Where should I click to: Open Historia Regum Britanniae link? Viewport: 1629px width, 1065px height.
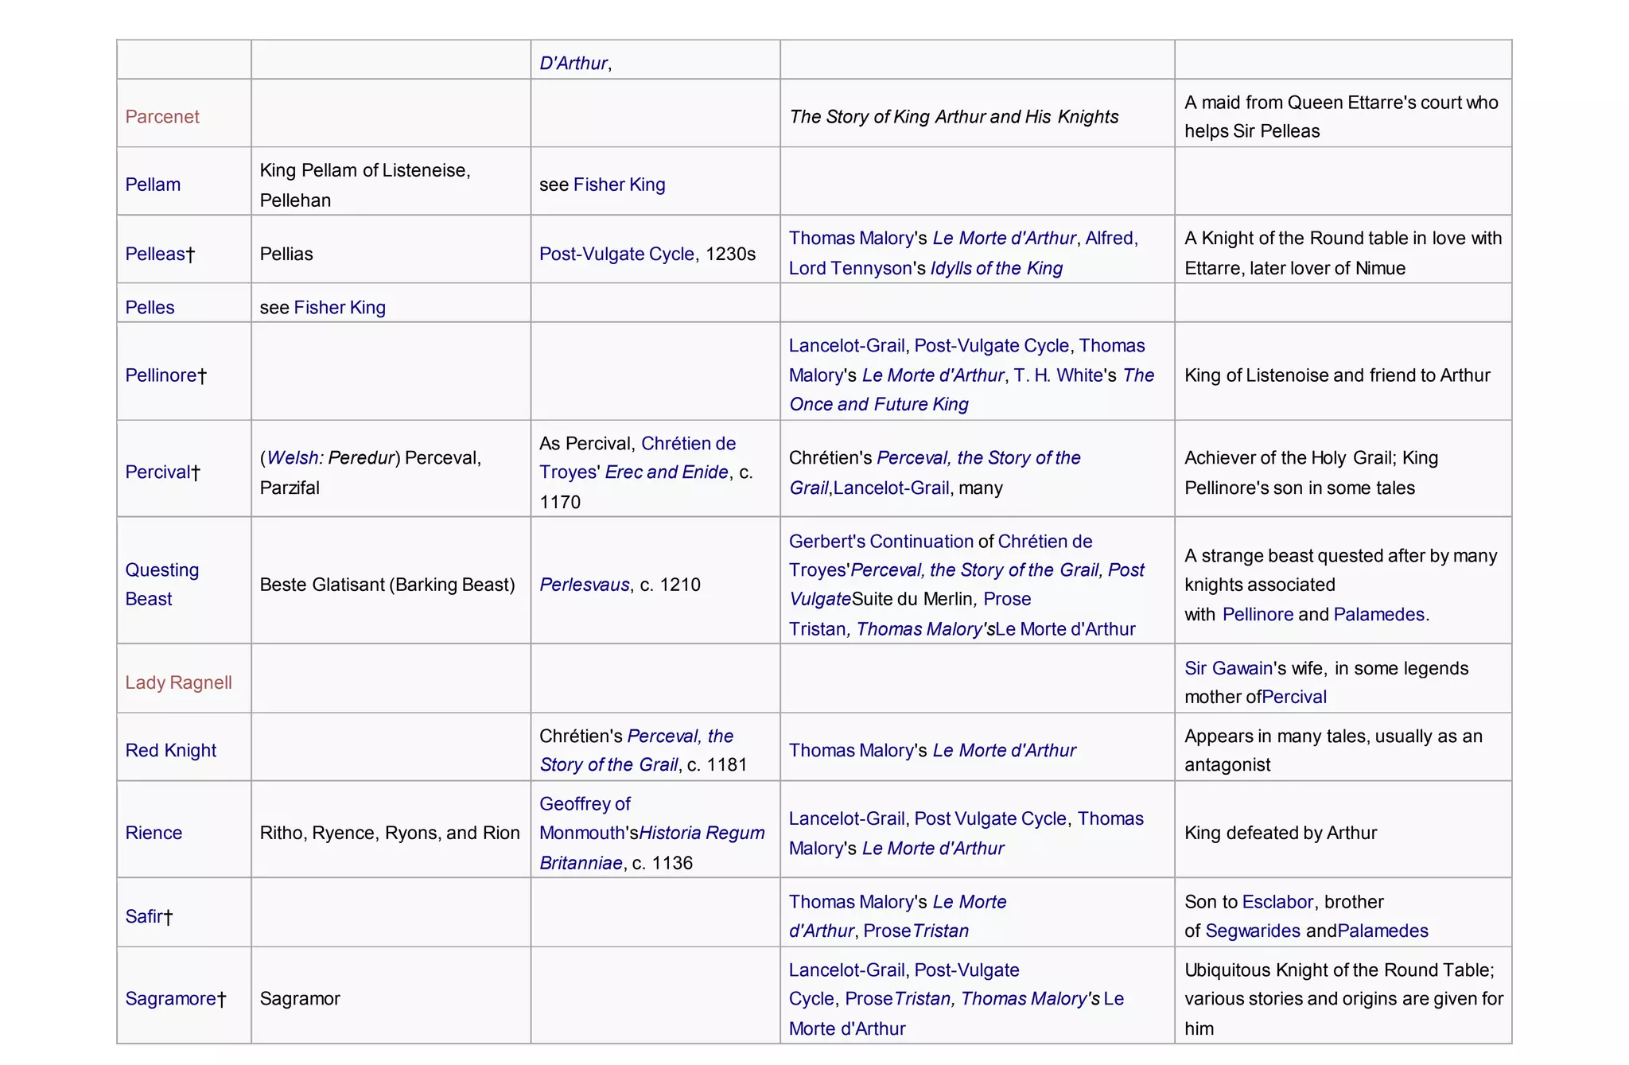point(651,848)
